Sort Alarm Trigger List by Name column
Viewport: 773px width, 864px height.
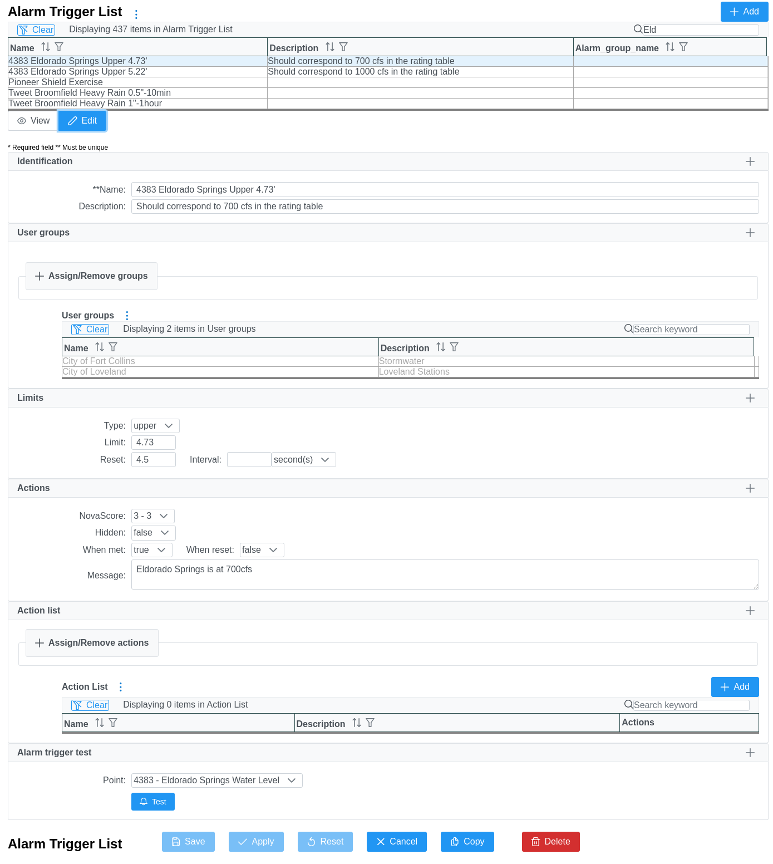(x=46, y=47)
